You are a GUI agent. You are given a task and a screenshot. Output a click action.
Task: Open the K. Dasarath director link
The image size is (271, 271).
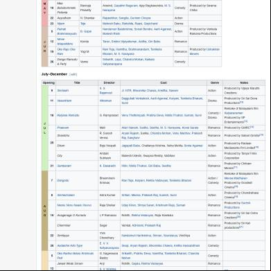[x=107, y=166]
